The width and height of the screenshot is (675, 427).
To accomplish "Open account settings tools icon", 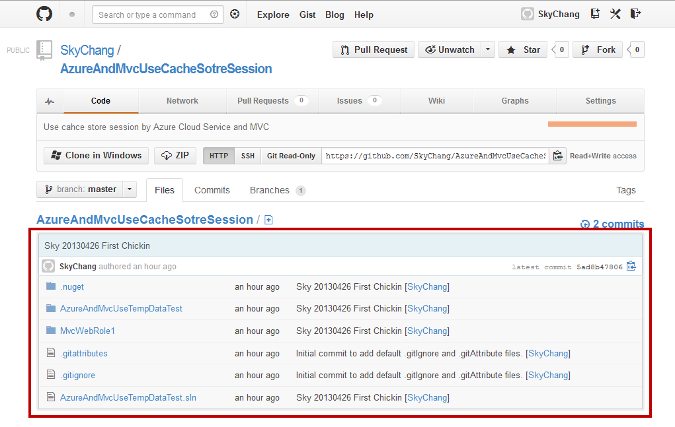I will [x=615, y=14].
